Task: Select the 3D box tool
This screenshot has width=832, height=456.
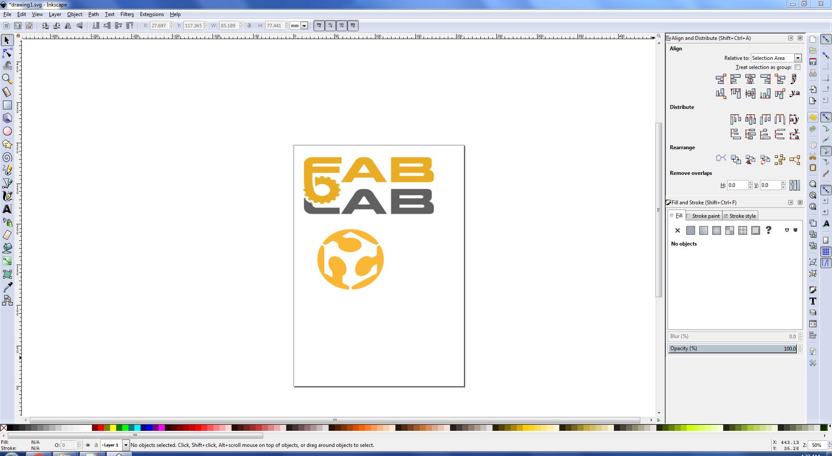Action: [x=7, y=118]
